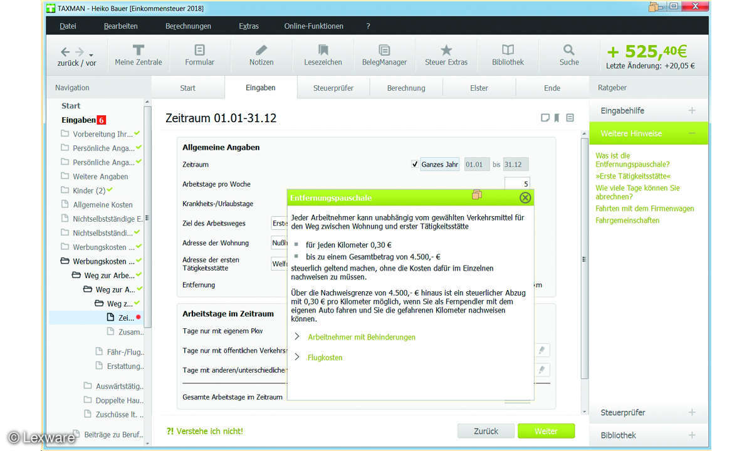Image resolution: width=752 pixels, height=451 pixels.
Task: Select Zusam... item in navigation tree
Action: (130, 332)
